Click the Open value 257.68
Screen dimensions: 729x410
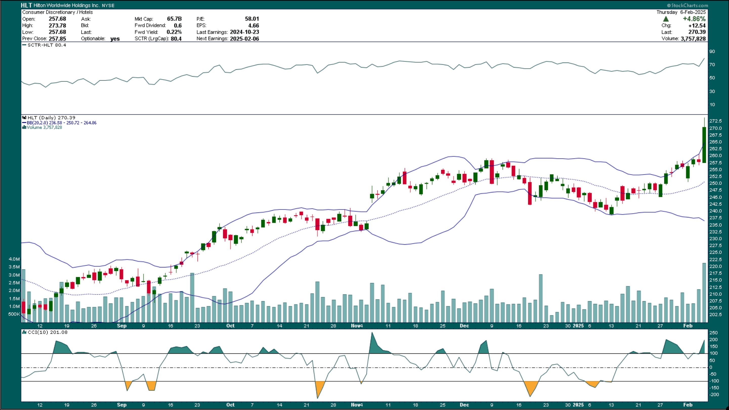point(57,19)
